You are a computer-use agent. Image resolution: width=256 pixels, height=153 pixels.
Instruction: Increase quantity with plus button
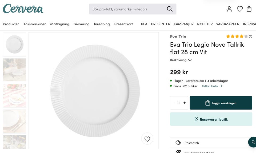pyautogui.click(x=185, y=103)
